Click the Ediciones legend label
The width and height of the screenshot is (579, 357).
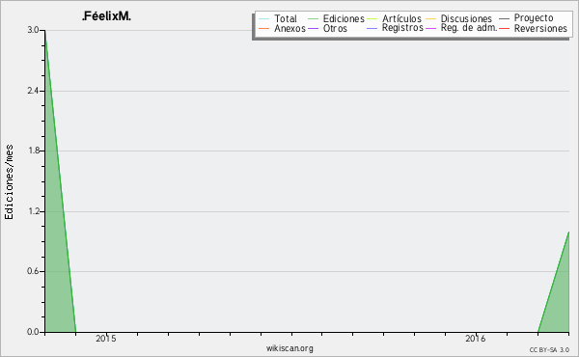344,18
